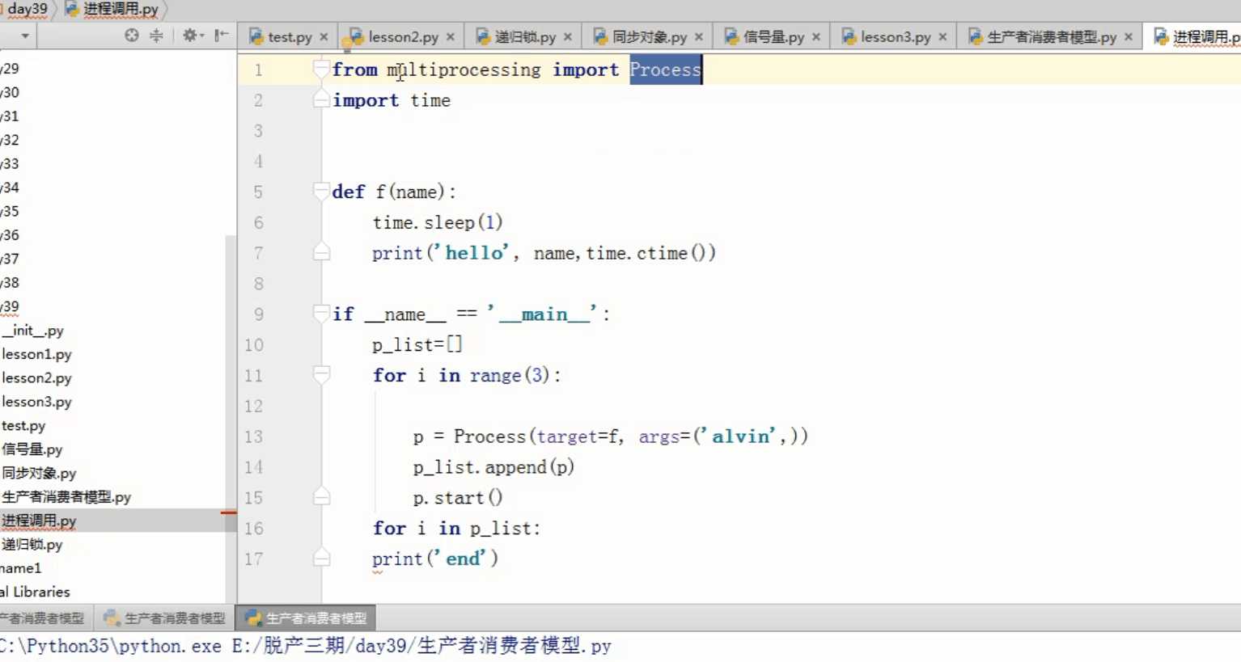1241x662 pixels.
Task: Switch to the 同步对象.py tab
Action: [x=649, y=37]
